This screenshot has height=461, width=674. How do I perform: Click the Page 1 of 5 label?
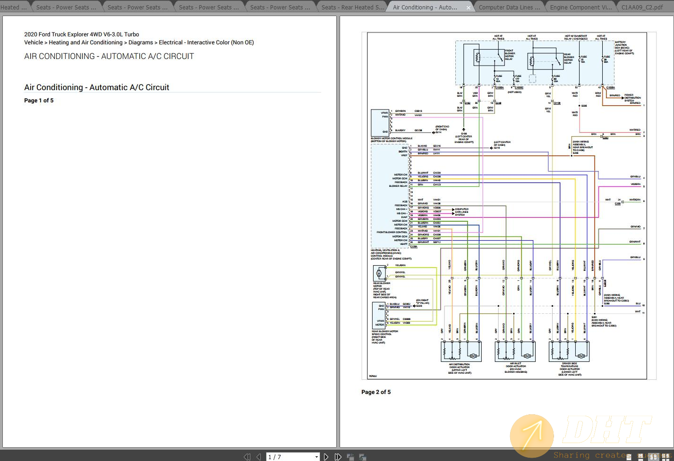tap(39, 101)
